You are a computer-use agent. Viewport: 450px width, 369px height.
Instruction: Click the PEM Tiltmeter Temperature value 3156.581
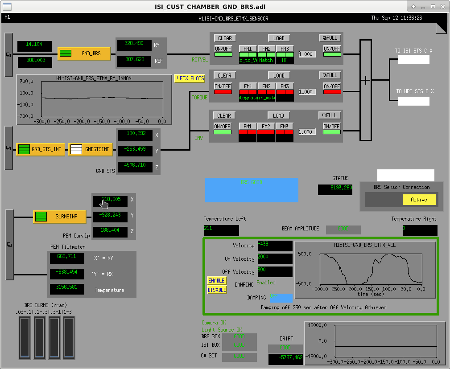coord(67,289)
